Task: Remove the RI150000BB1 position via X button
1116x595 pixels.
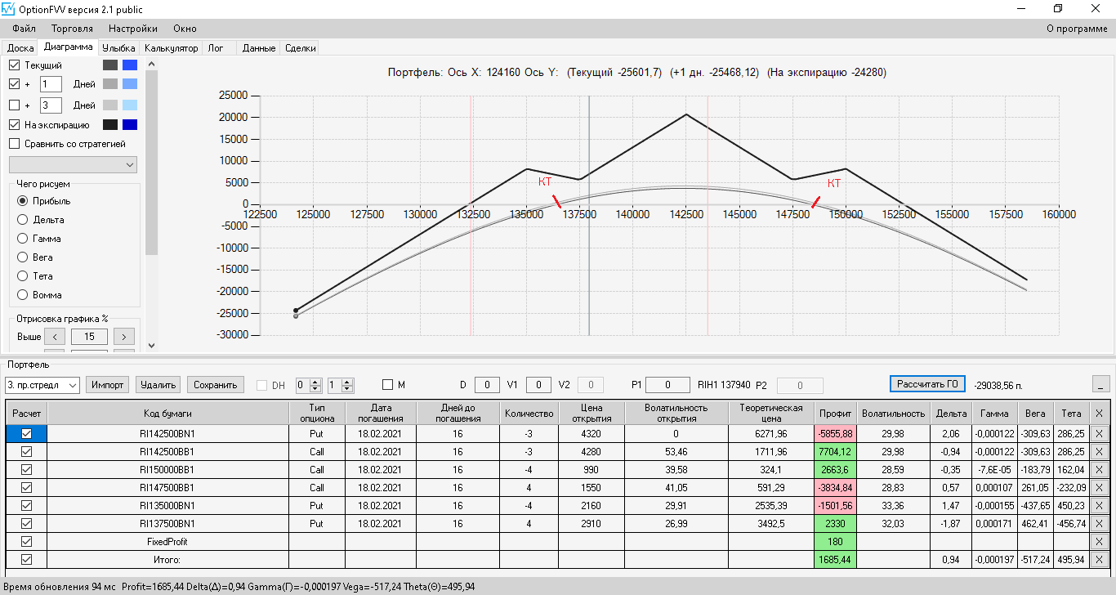Action: [x=1098, y=469]
